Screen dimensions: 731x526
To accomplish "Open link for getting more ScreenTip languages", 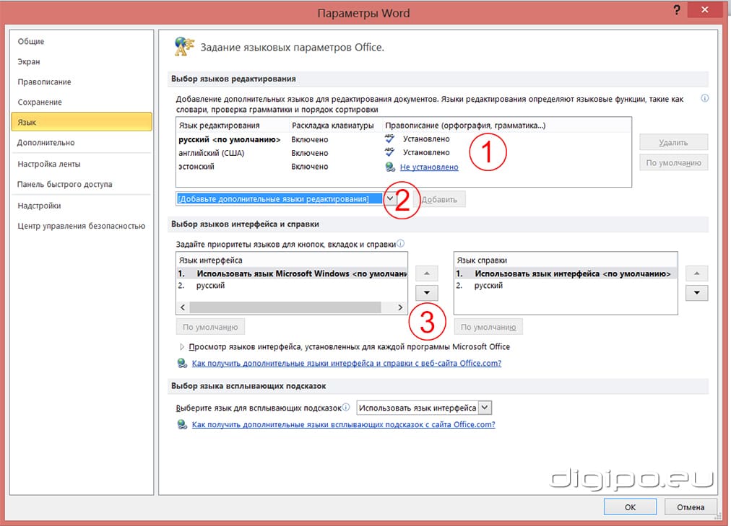I will [x=343, y=425].
